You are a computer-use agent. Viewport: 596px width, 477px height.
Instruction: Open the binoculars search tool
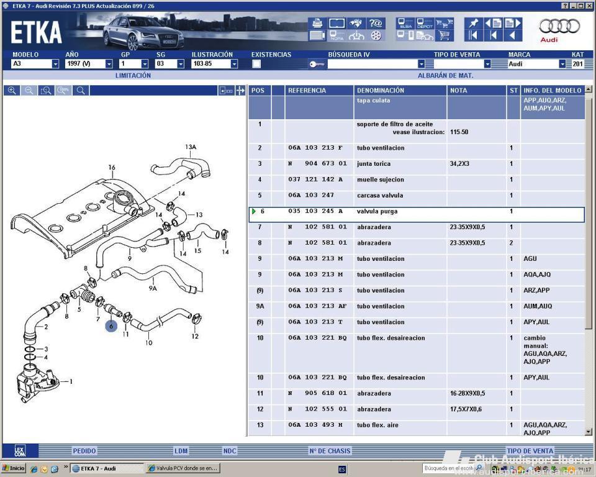click(356, 23)
